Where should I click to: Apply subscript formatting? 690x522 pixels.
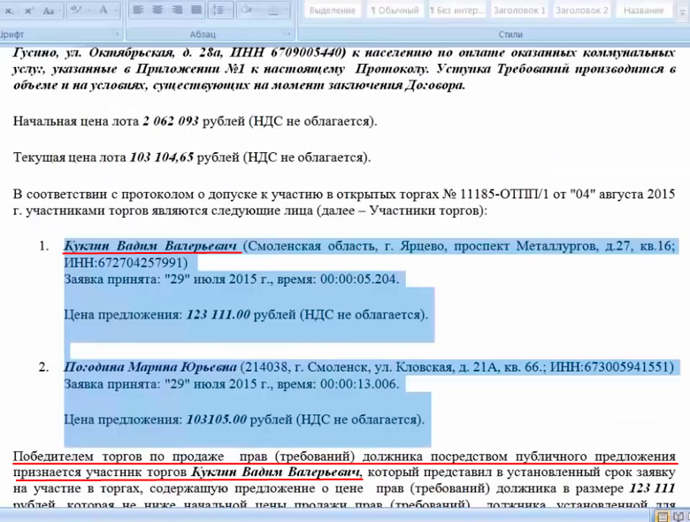coord(9,11)
